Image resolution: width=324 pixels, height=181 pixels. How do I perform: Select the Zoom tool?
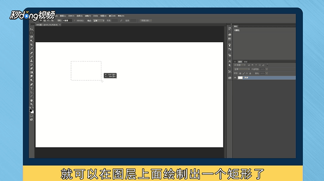click(32, 104)
